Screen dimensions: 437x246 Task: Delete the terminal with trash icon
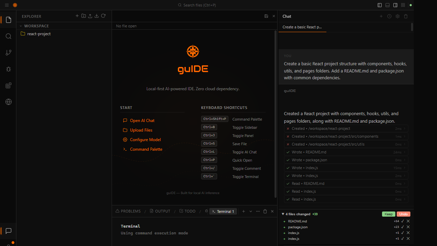pos(265,211)
